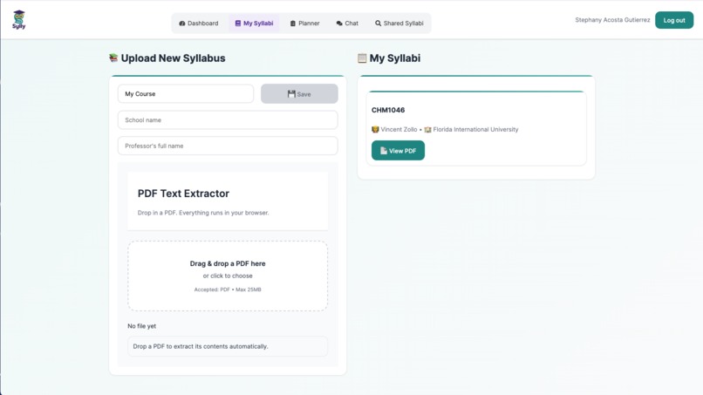Select the My Syllabi tab

pyautogui.click(x=254, y=24)
